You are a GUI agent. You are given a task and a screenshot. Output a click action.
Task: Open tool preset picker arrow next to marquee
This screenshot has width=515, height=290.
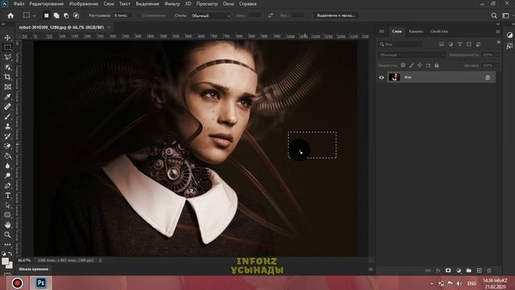click(34, 15)
